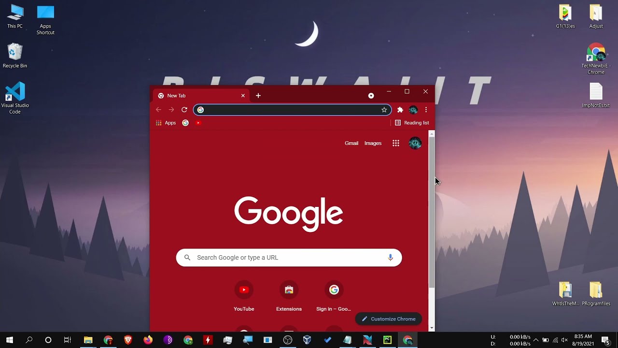The image size is (618, 348).
Task: Open the Reading list
Action: click(412, 123)
